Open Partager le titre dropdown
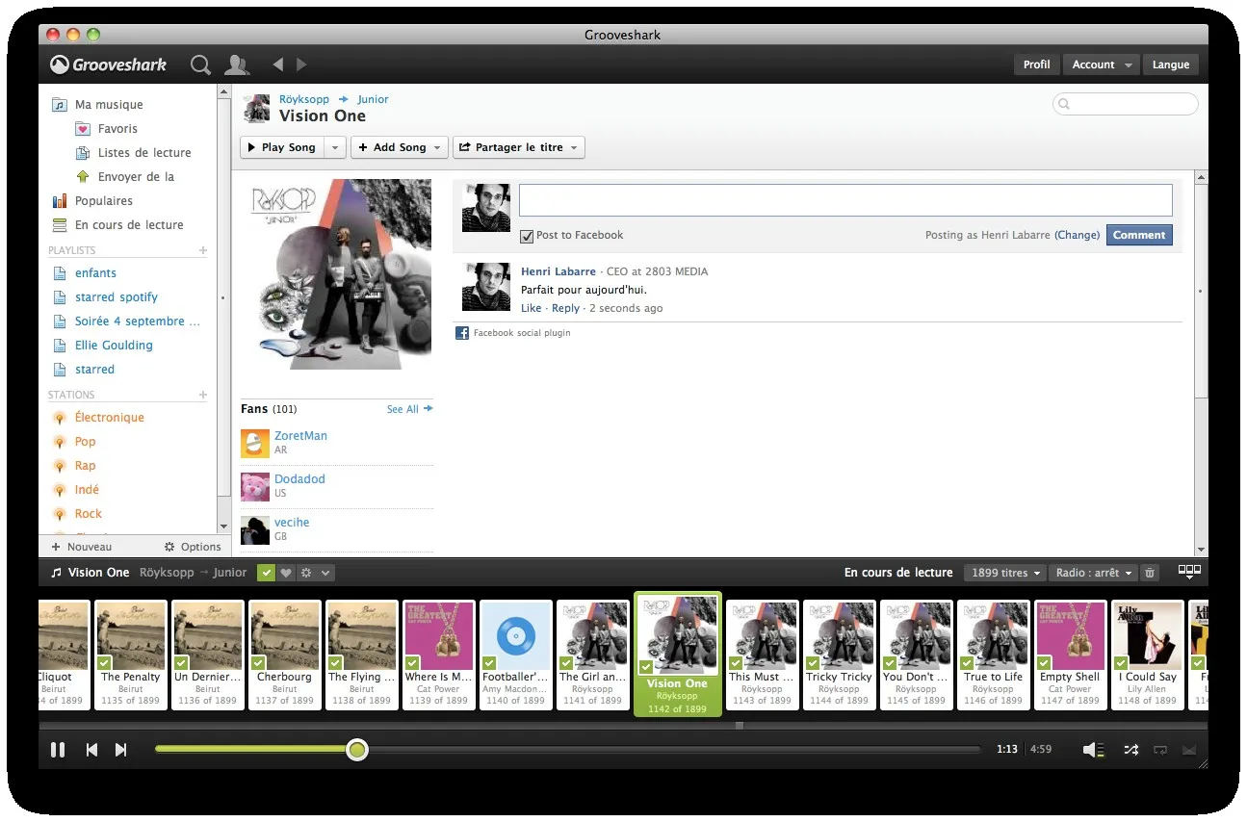1247x822 pixels. [x=518, y=147]
